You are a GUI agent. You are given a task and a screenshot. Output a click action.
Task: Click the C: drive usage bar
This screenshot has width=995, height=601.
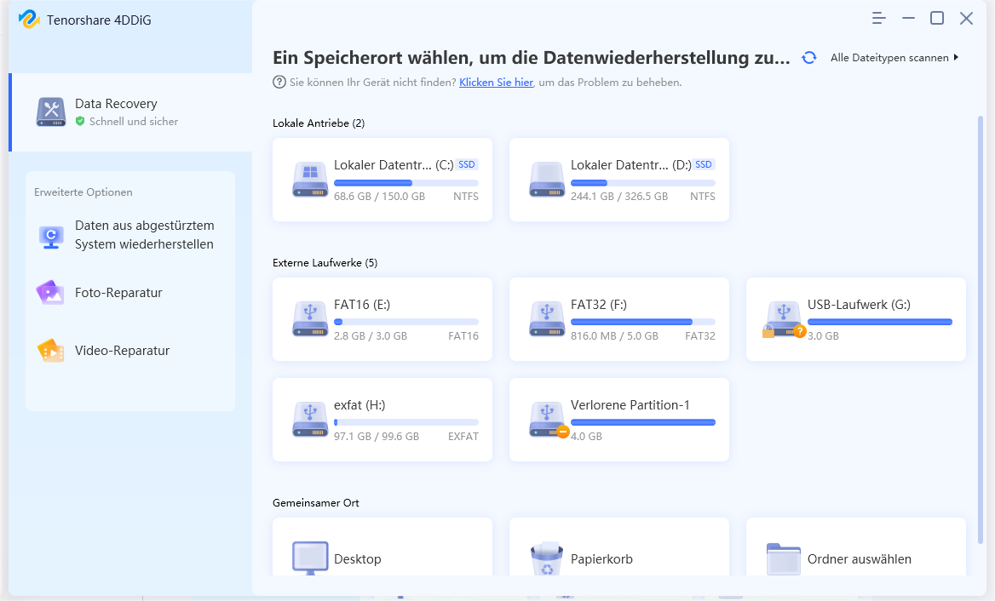point(406,182)
